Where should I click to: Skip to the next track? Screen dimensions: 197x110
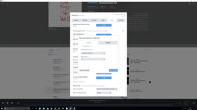pyautogui.click(x=12, y=103)
